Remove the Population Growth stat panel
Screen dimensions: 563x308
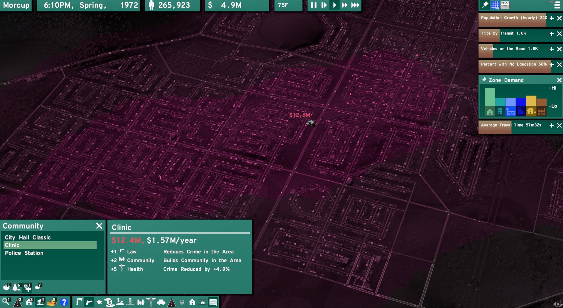pyautogui.click(x=559, y=18)
